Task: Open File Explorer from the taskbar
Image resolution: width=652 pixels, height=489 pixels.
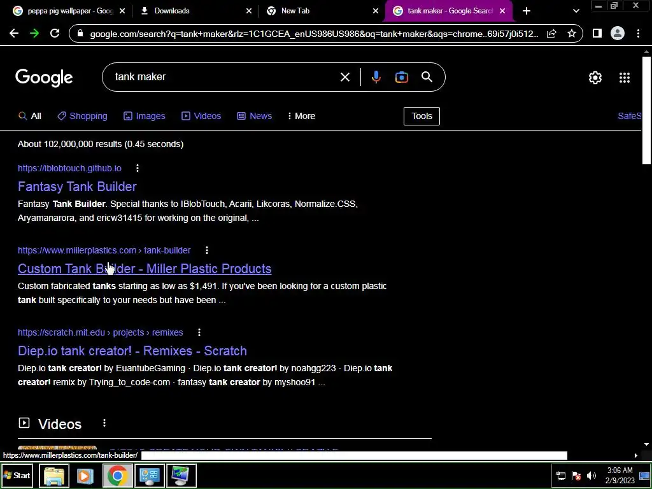Action: [x=54, y=475]
